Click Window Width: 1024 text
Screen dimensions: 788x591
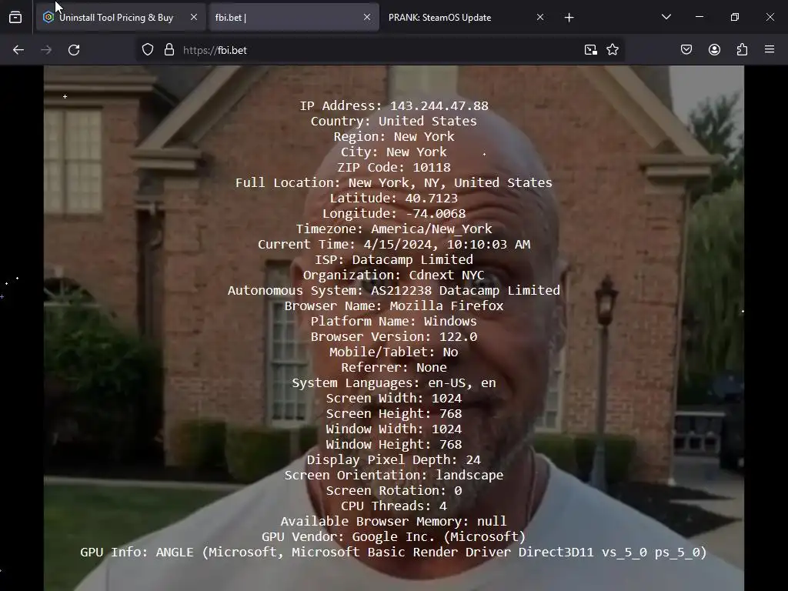[x=394, y=429]
